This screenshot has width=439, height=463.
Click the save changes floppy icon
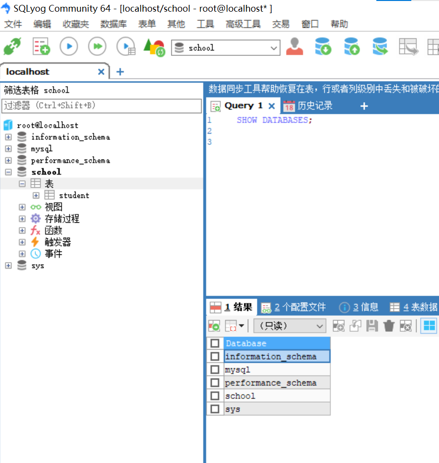[372, 326]
